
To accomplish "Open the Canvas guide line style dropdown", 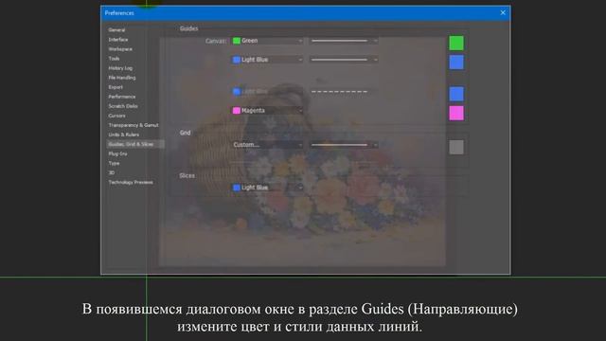I will tap(344, 41).
